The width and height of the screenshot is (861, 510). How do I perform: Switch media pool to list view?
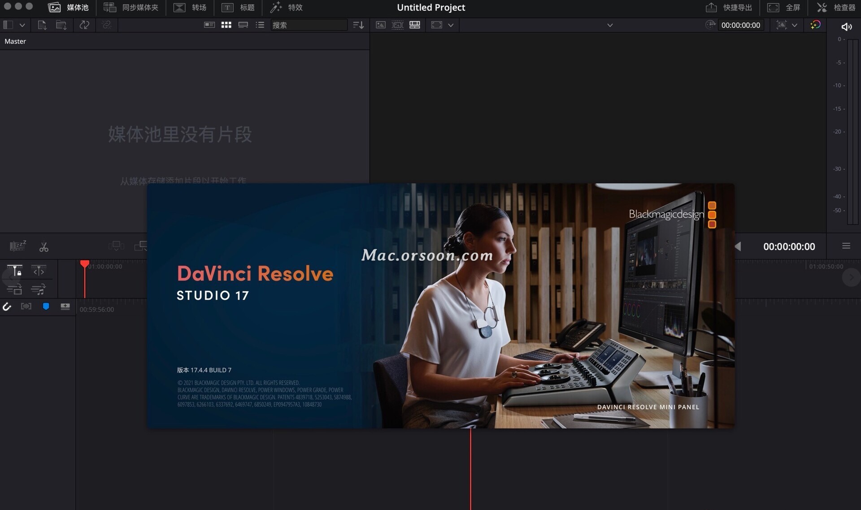[260, 25]
